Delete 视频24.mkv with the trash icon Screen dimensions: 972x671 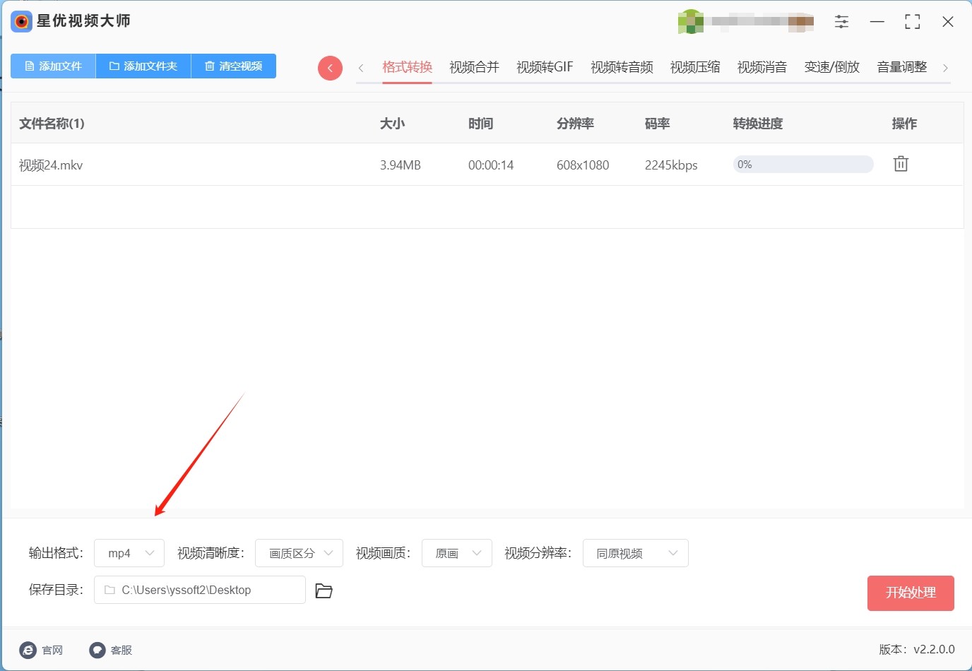tap(901, 165)
